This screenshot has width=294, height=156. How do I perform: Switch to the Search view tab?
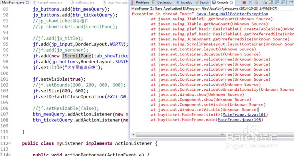[x=204, y=2]
